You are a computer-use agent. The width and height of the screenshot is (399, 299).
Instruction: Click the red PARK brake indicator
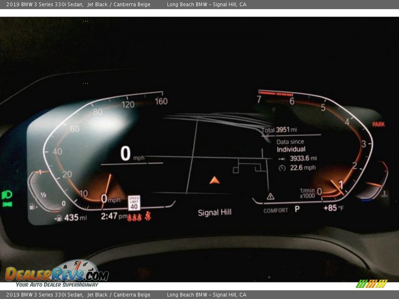click(x=378, y=124)
